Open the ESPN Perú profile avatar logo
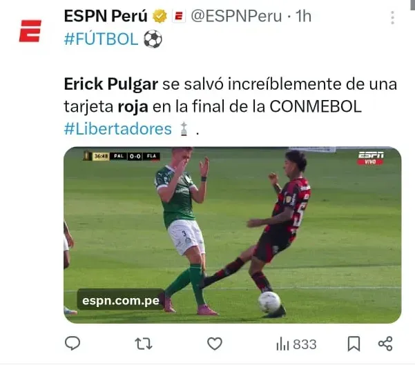415x365 pixels. (x=30, y=31)
